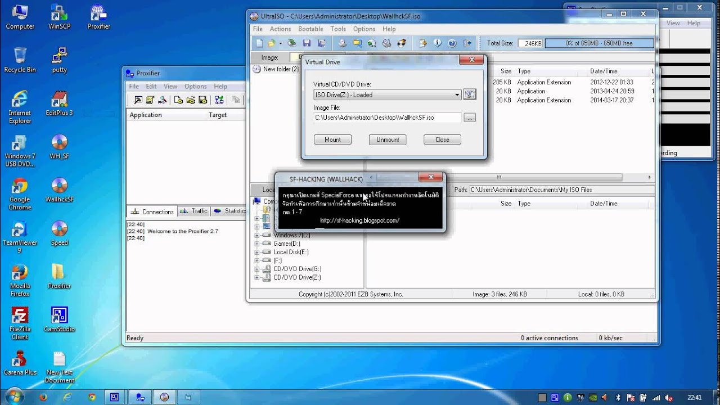This screenshot has width=720, height=405.
Task: Click Firefox icon in taskbar
Action: click(x=43, y=397)
